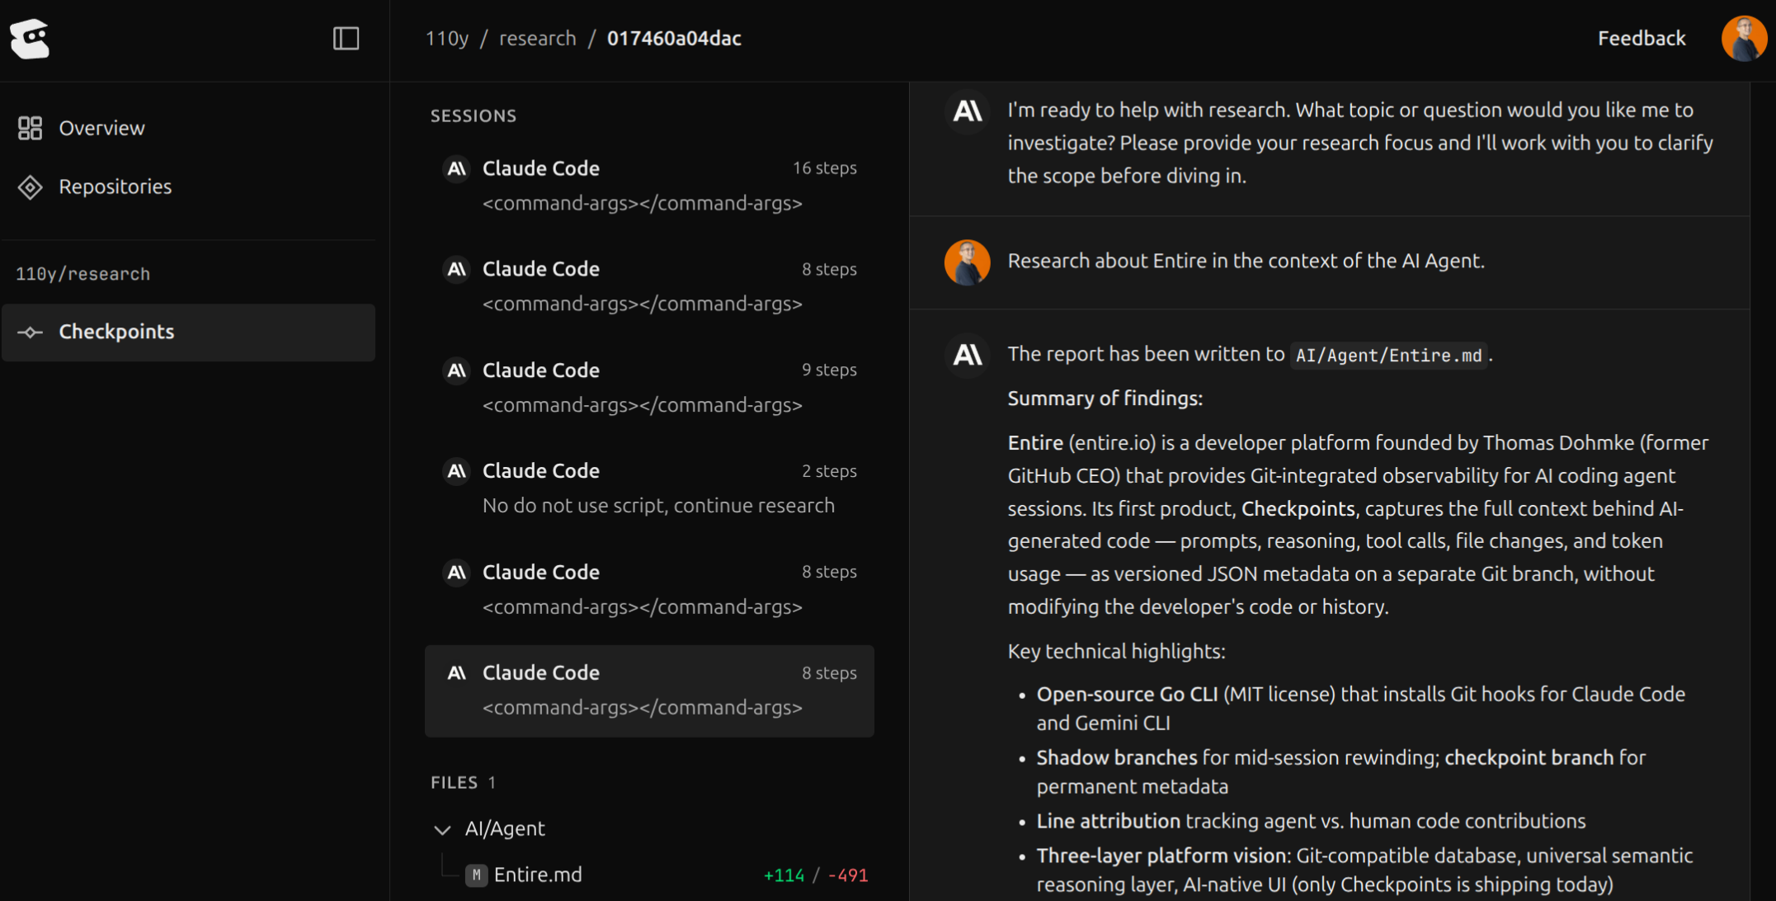Viewport: 1776px width, 901px height.
Task: Click the +114 additions count
Action: point(784,875)
